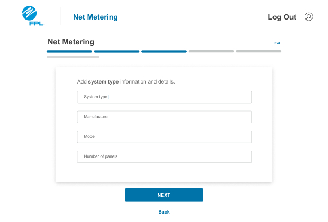Continue with the NEXT button
328x222 pixels.
click(164, 195)
